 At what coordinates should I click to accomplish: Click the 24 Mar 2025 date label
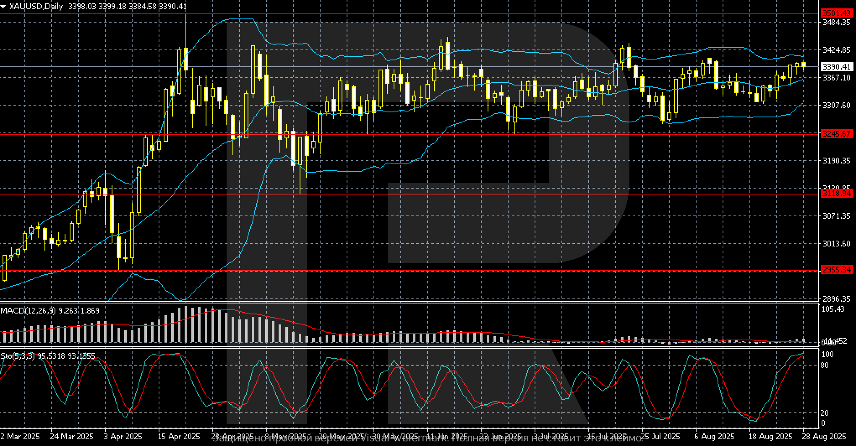pos(72,436)
